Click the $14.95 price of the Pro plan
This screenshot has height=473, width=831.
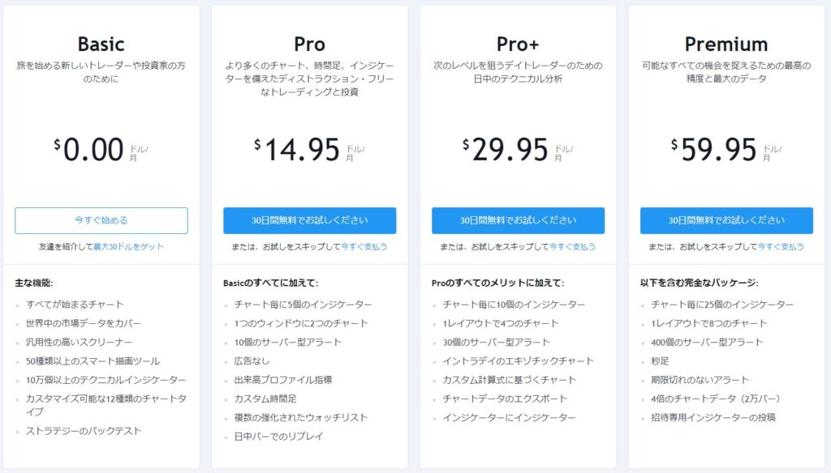click(302, 149)
